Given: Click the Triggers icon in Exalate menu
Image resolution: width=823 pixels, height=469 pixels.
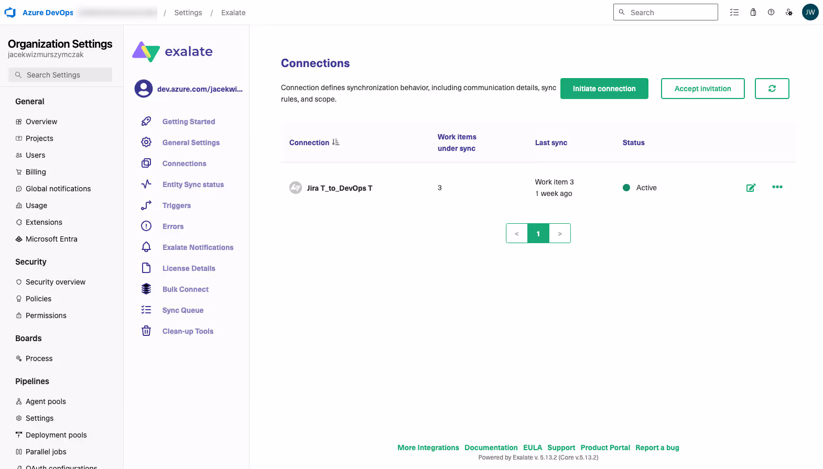Looking at the screenshot, I should point(146,205).
